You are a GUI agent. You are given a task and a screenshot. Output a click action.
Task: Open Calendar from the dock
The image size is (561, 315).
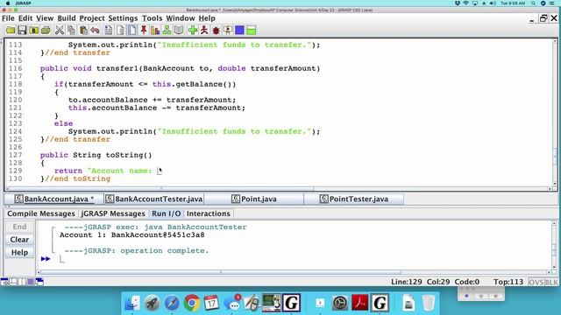[x=211, y=304]
